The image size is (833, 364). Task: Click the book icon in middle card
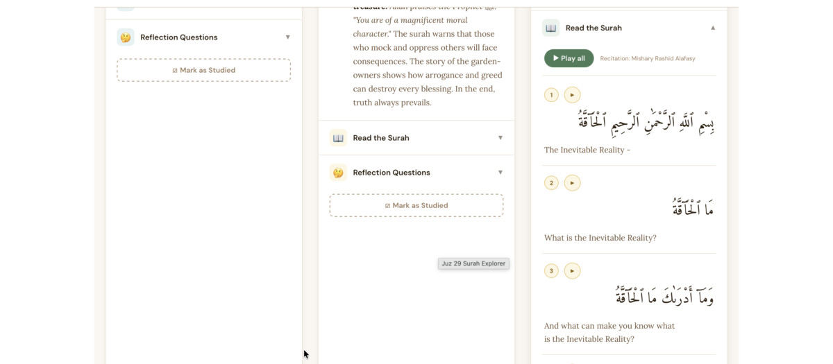pos(338,138)
